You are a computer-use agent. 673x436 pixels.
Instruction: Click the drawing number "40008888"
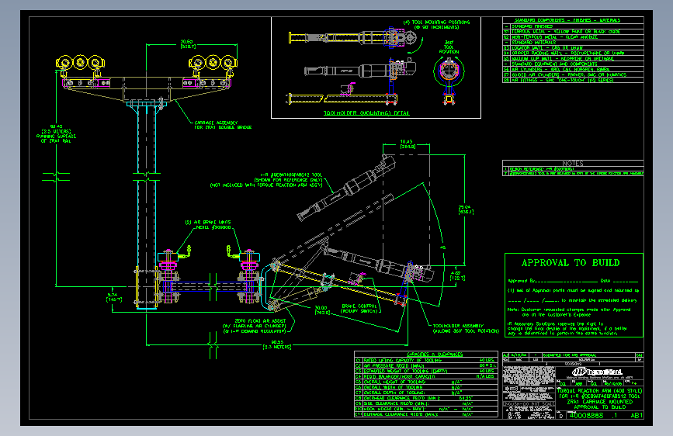pyautogui.click(x=586, y=415)
